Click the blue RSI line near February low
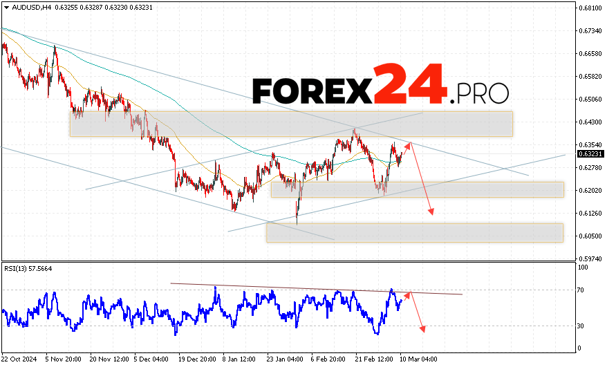Screen dimensions: 607x367 [376, 331]
